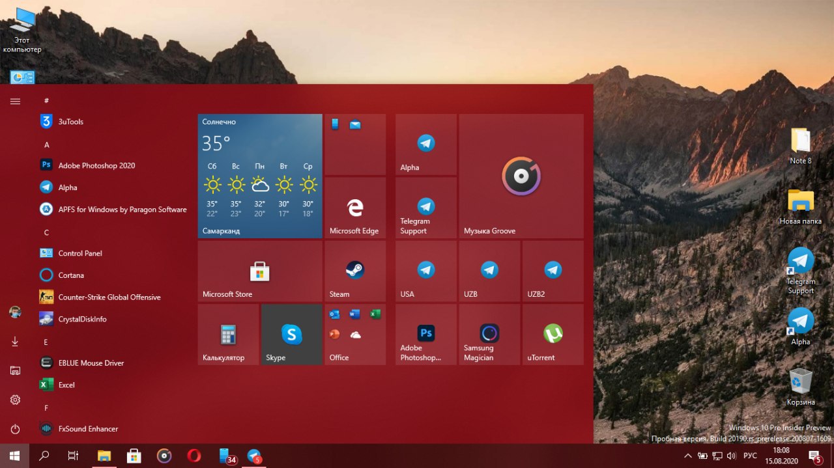Open the USA Telegram tile
The height and width of the screenshot is (468, 834).
pyautogui.click(x=426, y=271)
